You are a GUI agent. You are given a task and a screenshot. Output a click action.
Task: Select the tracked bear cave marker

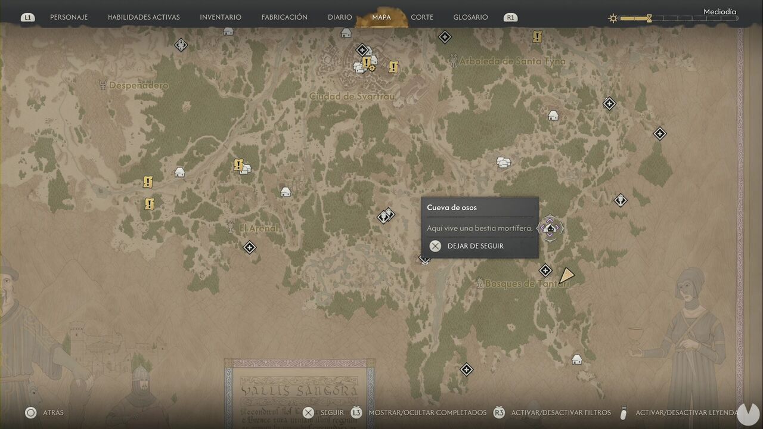[x=550, y=228]
